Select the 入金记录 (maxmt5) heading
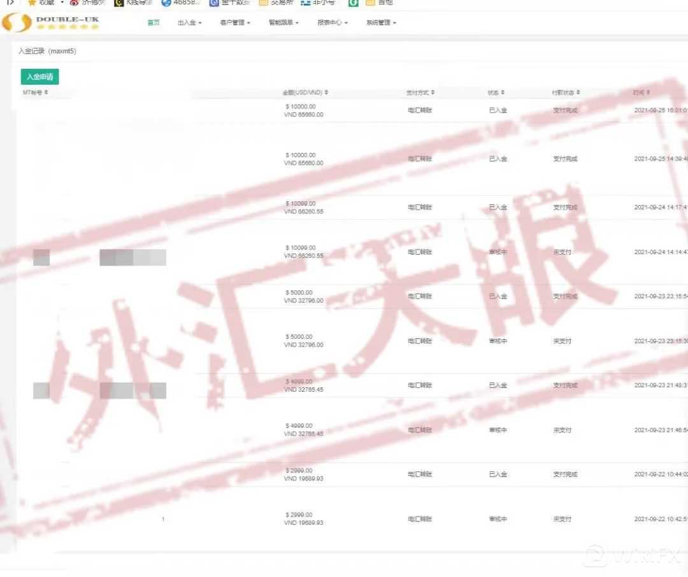 click(47, 51)
